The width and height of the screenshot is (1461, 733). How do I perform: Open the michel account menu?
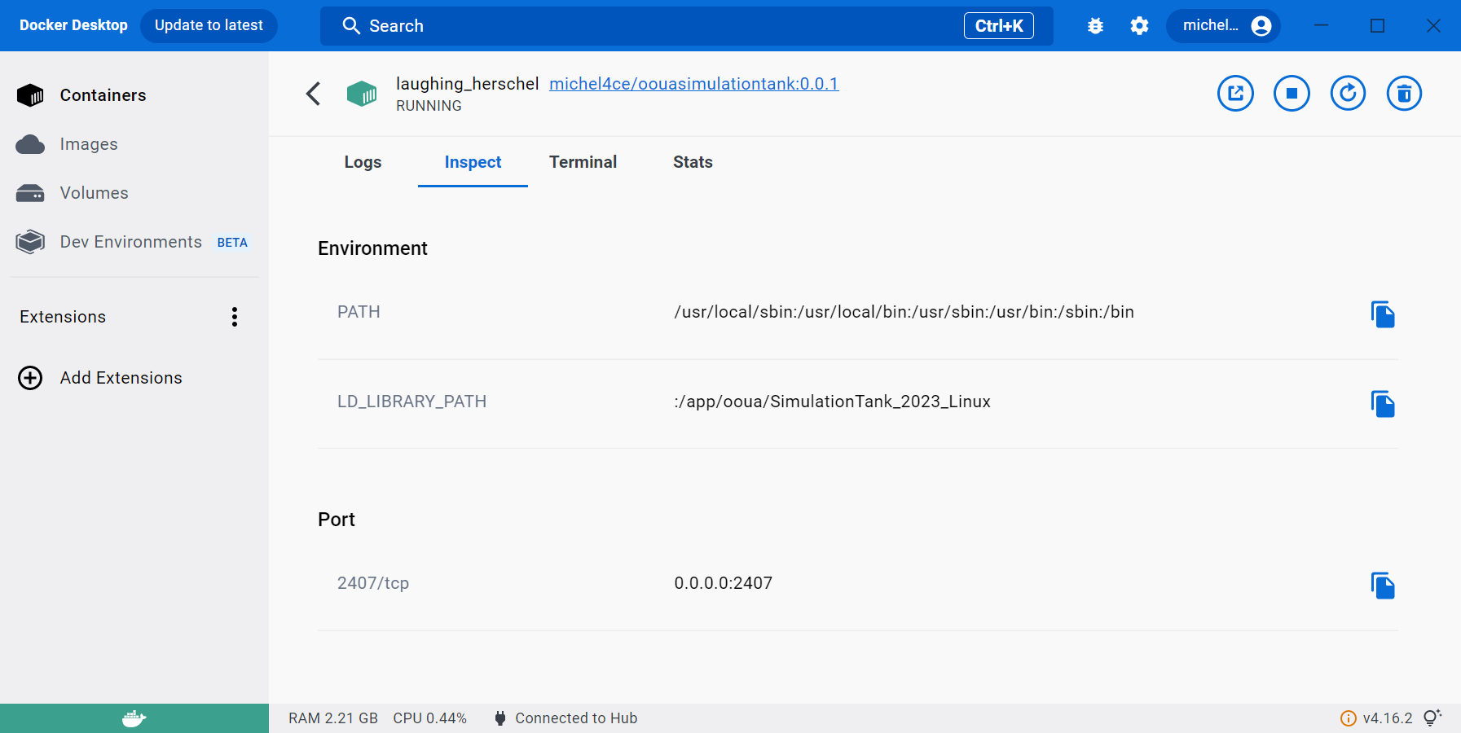pyautogui.click(x=1224, y=26)
